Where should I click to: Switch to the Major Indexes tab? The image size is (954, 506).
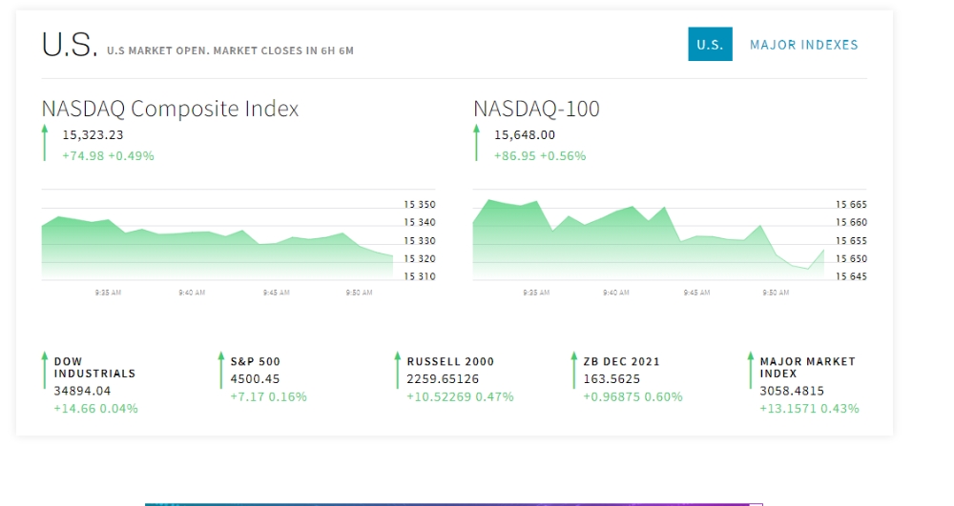tap(803, 45)
